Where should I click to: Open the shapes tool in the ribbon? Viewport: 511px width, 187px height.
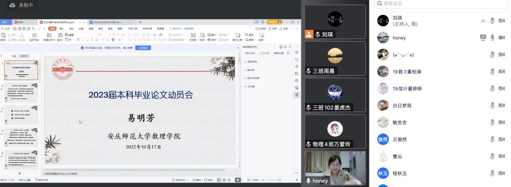[203, 37]
